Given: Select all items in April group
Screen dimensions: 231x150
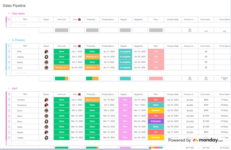Looking at the screenshot, I should [9, 94].
